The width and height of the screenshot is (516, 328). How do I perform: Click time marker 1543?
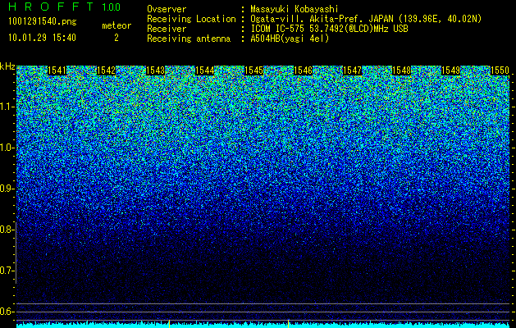(155, 71)
